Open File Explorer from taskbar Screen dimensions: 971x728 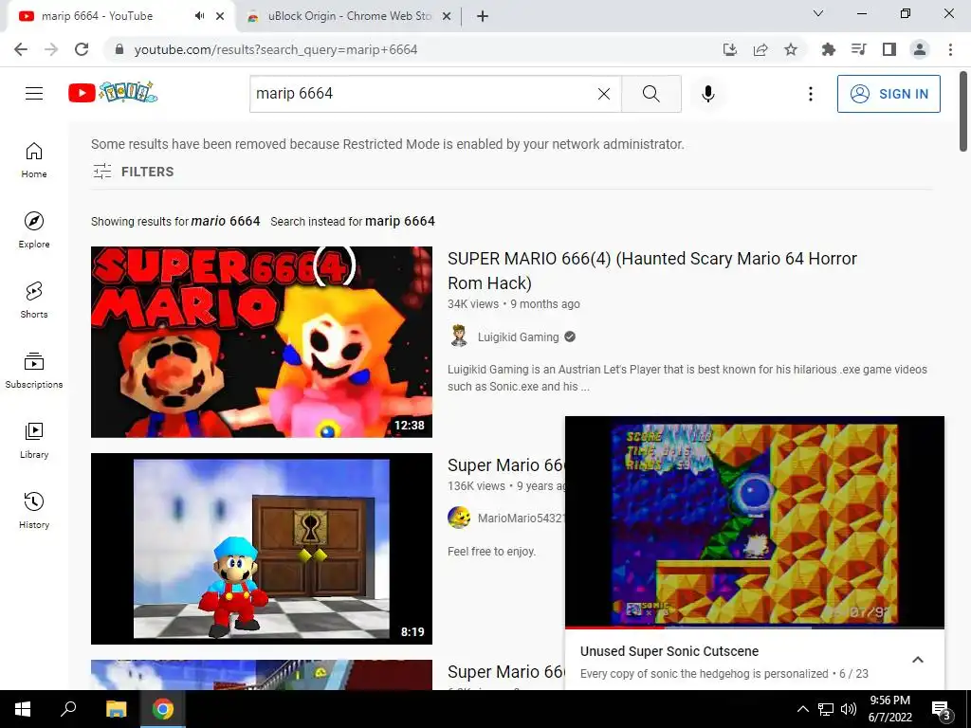(116, 709)
